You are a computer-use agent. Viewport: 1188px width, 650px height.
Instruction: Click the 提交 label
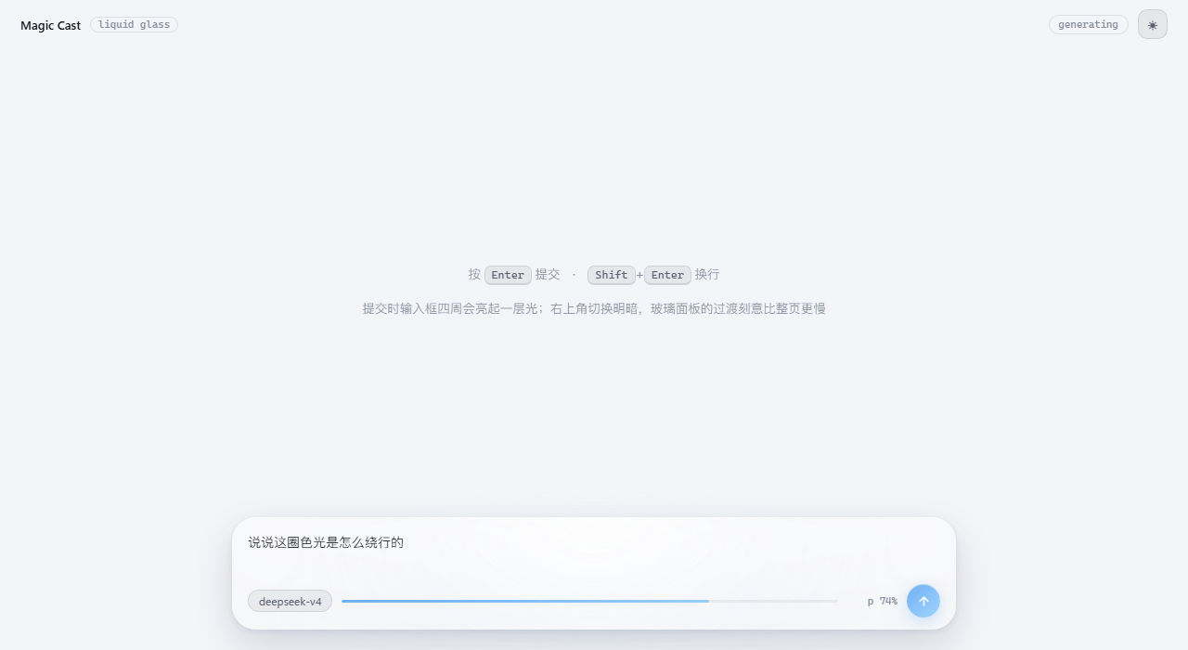548,275
